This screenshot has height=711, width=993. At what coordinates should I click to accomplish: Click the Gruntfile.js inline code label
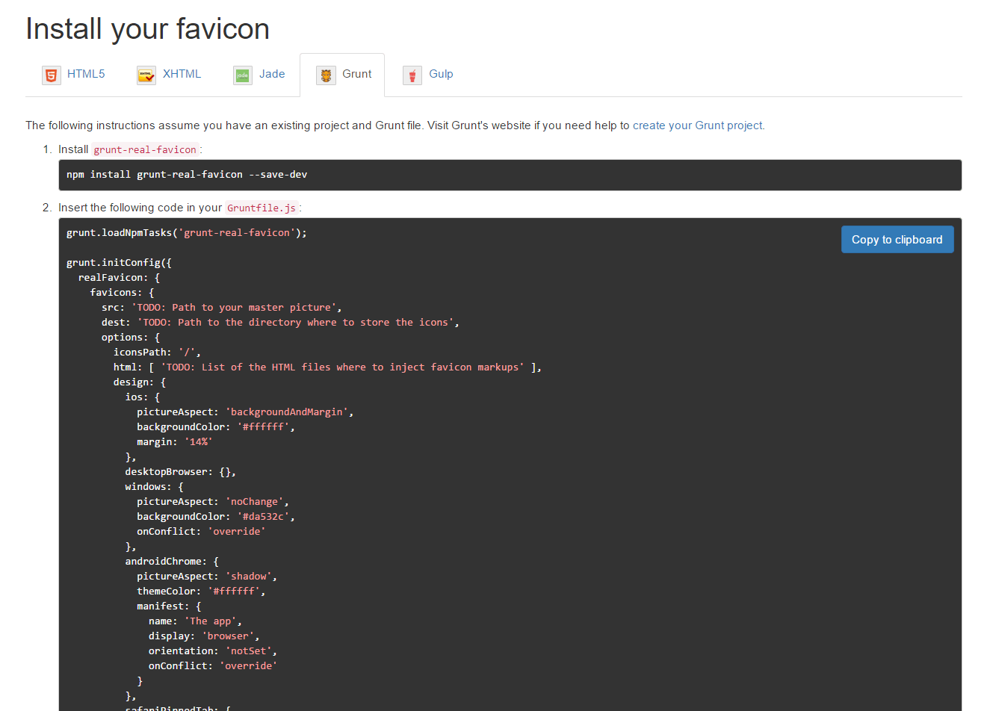(x=262, y=208)
